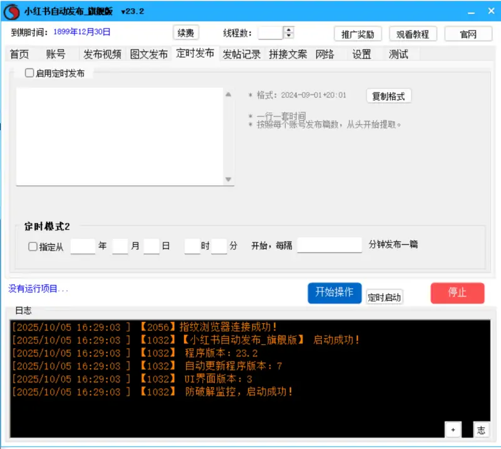Click the 志 button in log panel
Image resolution: width=501 pixels, height=449 pixels.
coord(481,429)
